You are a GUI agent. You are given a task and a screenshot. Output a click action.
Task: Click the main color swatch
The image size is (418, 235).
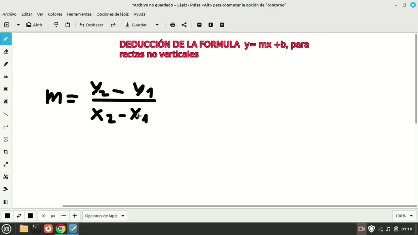pyautogui.click(x=8, y=216)
